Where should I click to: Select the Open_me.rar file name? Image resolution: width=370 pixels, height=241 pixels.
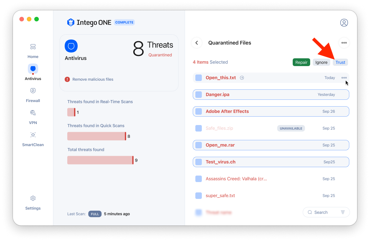tap(220, 145)
